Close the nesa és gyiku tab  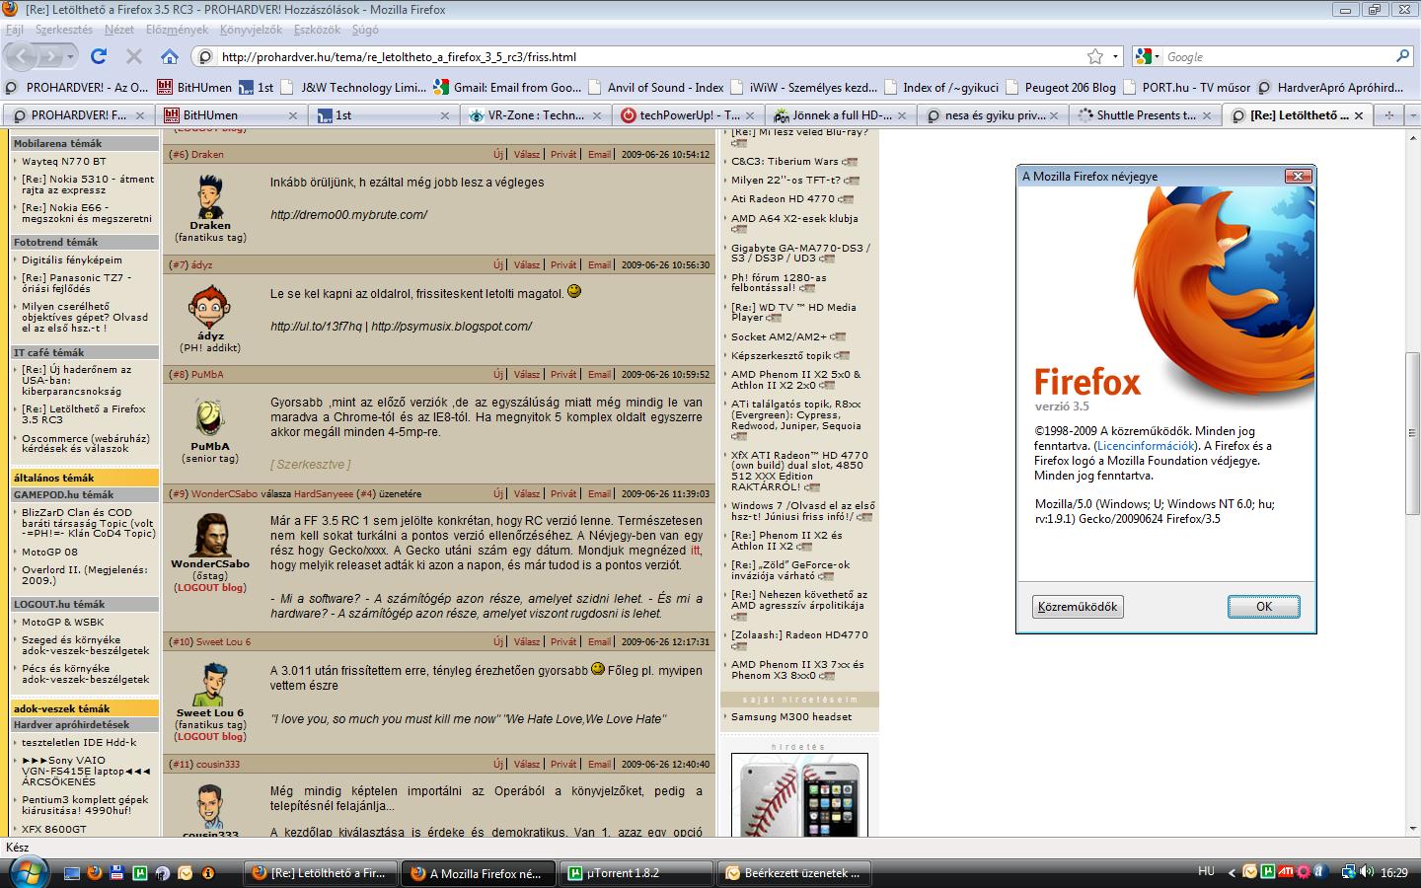1055,115
